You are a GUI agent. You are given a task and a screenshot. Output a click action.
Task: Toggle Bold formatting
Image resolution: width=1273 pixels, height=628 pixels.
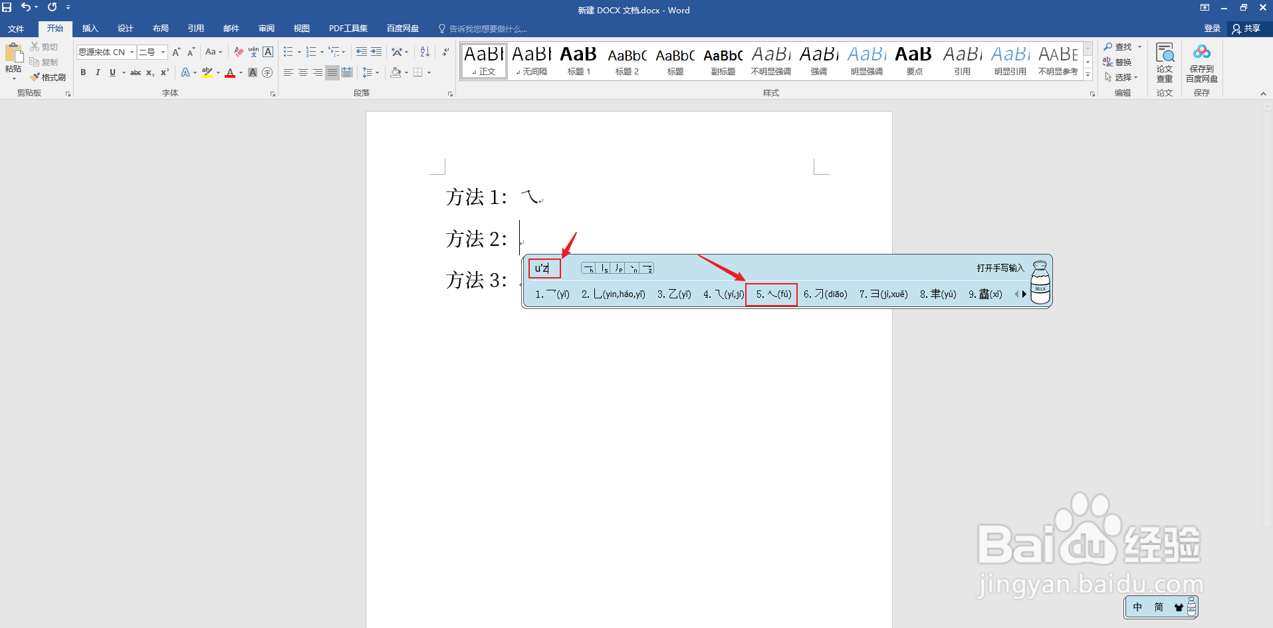[83, 72]
